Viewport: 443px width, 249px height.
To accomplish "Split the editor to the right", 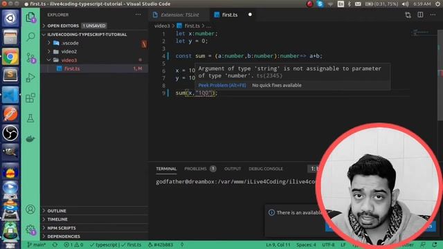I will [x=420, y=15].
